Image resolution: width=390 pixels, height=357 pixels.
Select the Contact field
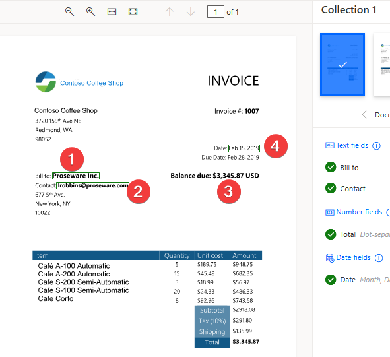coord(352,189)
